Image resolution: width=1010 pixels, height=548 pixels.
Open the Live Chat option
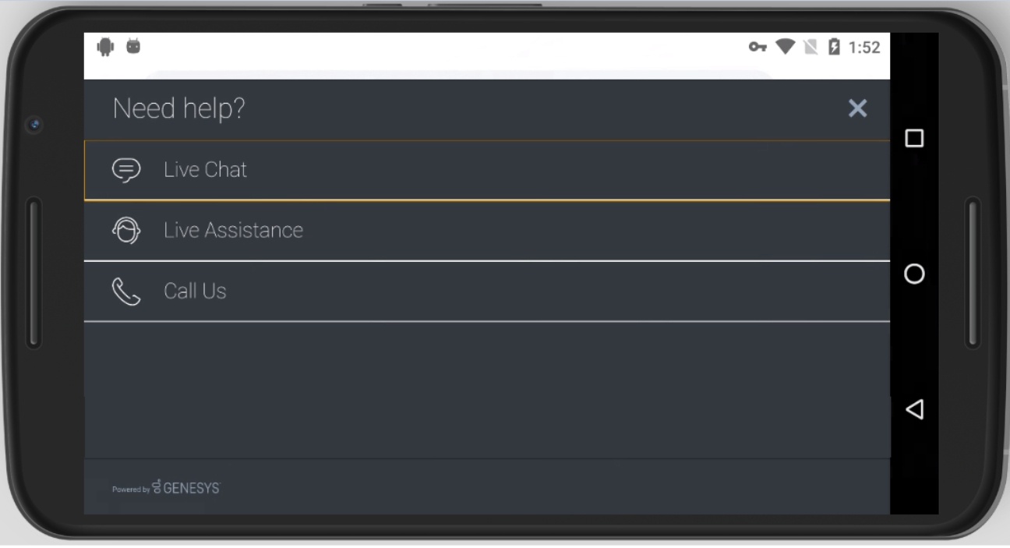[x=487, y=170]
